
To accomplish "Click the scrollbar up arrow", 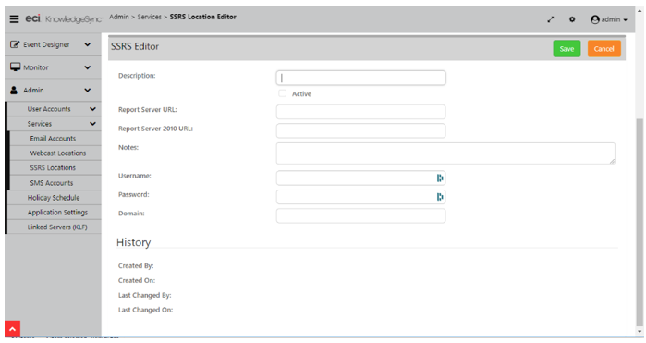I will pyautogui.click(x=640, y=11).
